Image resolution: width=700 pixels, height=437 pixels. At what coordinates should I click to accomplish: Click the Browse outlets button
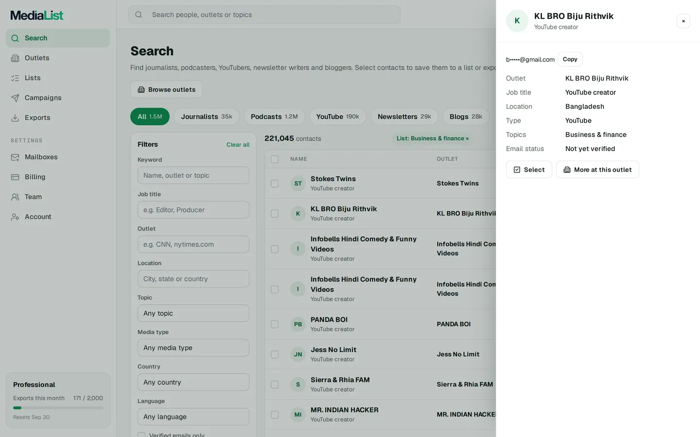(x=166, y=89)
